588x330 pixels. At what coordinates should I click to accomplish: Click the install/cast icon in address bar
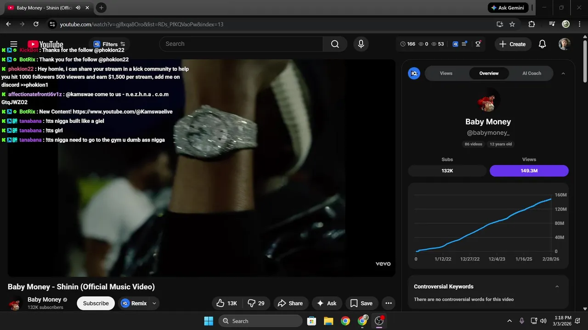[x=500, y=24]
